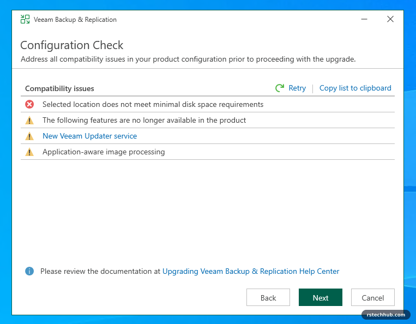Click warning icon beside features no longer available
416x324 pixels.
pos(29,120)
